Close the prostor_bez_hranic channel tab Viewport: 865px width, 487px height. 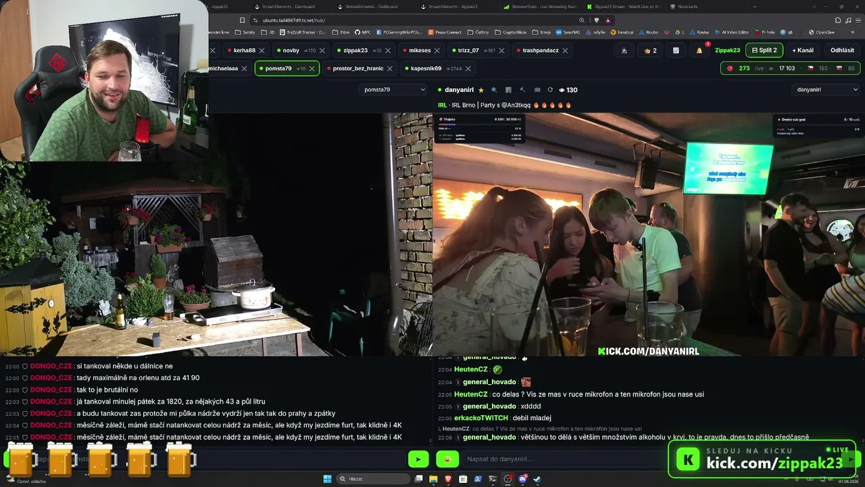(390, 68)
